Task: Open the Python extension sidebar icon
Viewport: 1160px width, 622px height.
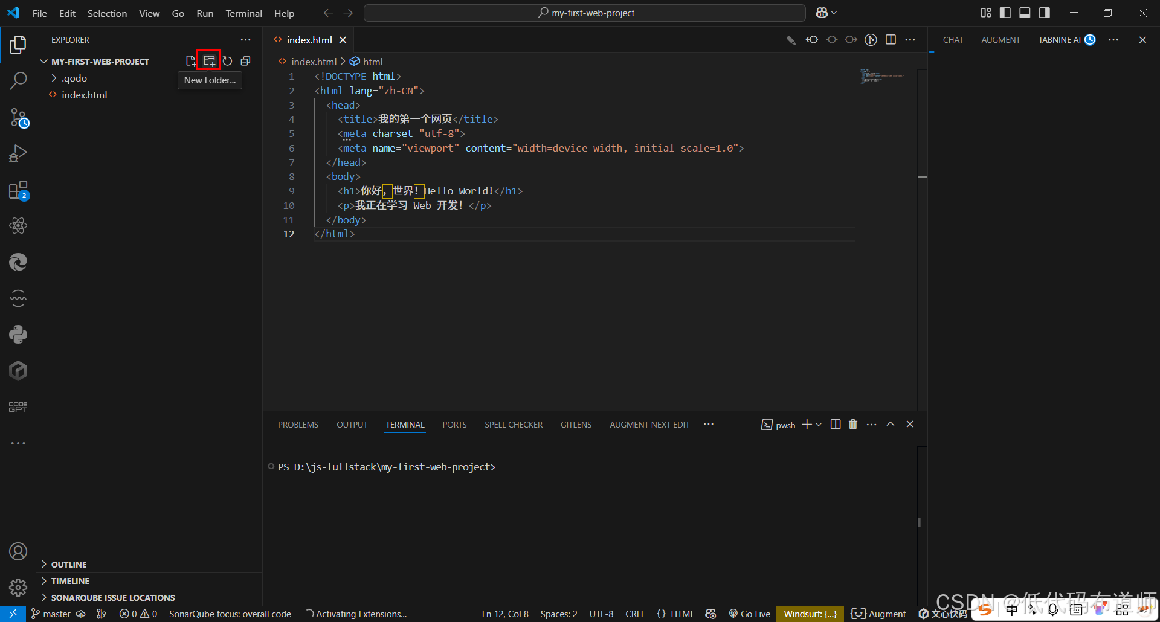Action: [18, 335]
